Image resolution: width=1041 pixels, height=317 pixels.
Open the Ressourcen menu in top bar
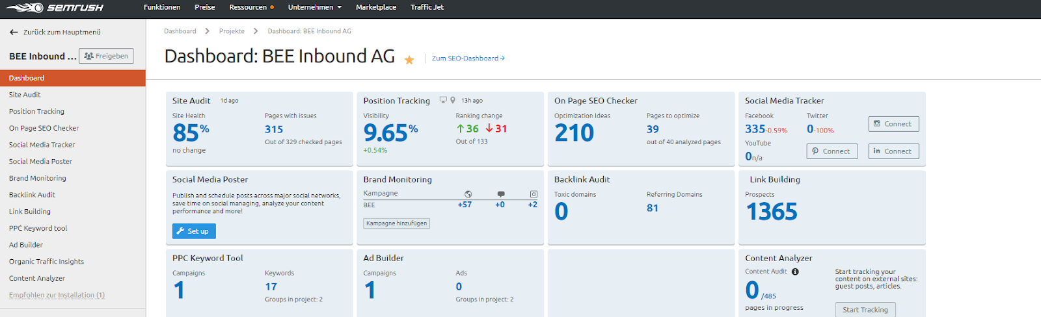(x=250, y=7)
